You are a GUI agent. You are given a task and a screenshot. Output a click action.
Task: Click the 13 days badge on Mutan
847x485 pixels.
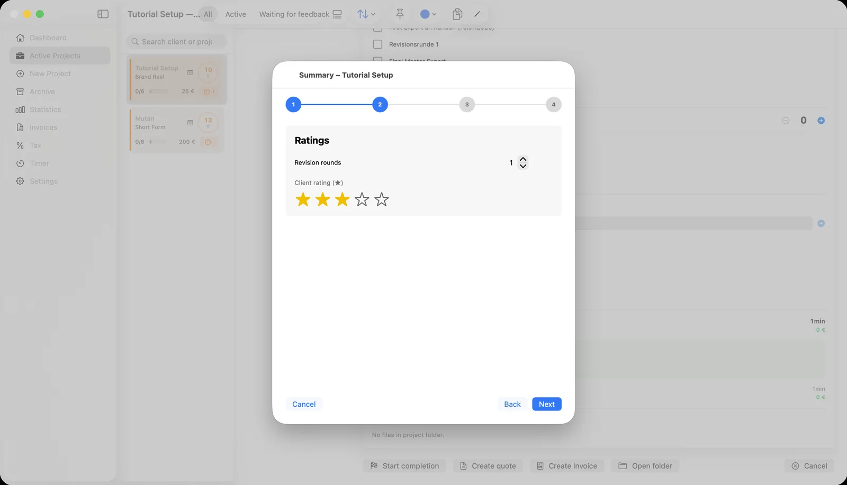(208, 123)
